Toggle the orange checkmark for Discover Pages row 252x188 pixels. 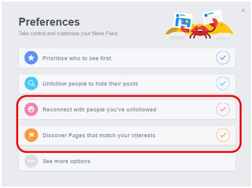pos(223,135)
